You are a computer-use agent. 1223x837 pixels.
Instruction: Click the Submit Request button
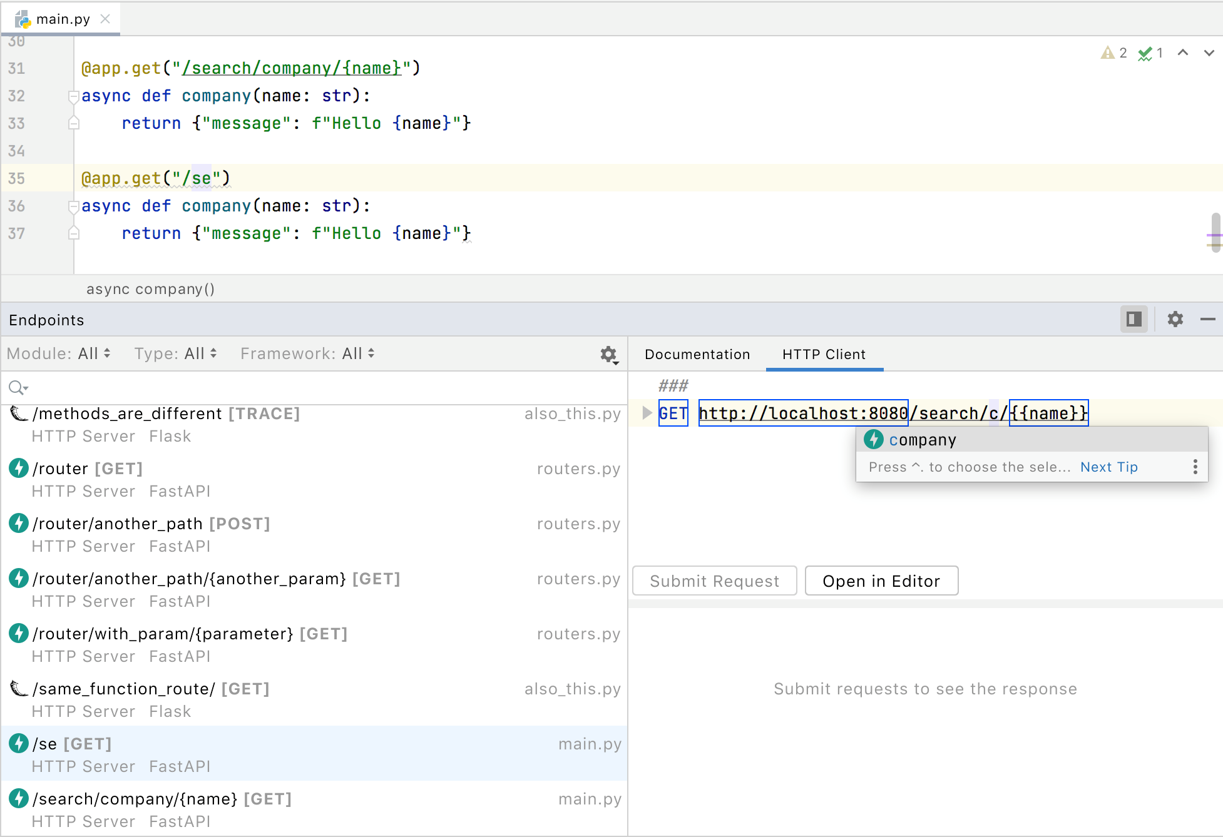(714, 581)
